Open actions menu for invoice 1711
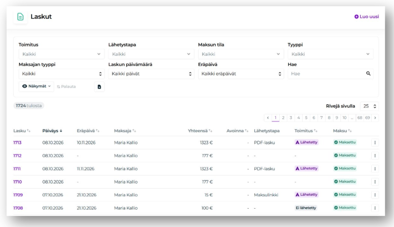Image resolution: width=394 pixels, height=227 pixels. [375, 169]
